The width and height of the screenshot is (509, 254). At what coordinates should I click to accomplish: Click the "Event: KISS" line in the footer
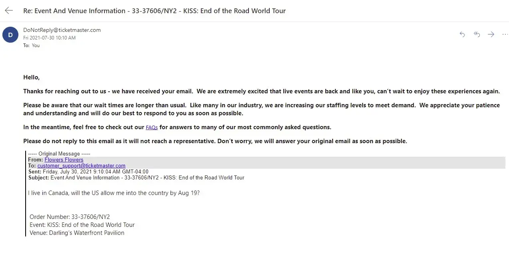[82, 225]
